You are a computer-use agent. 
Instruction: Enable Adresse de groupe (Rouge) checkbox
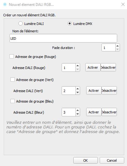(x=12, y=56)
